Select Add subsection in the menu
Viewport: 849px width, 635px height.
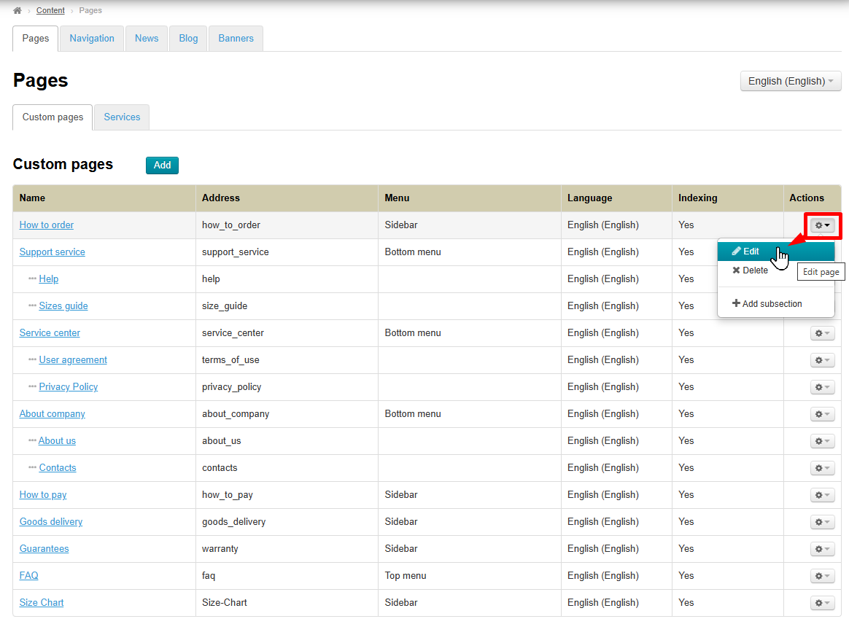(771, 304)
